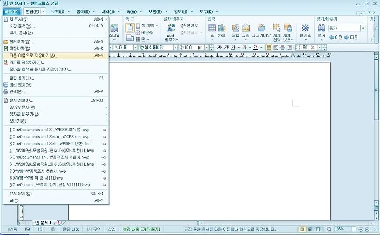Switch to width-fit view mode in status bar
Viewport: 380px width, 235px height.
click(310, 229)
